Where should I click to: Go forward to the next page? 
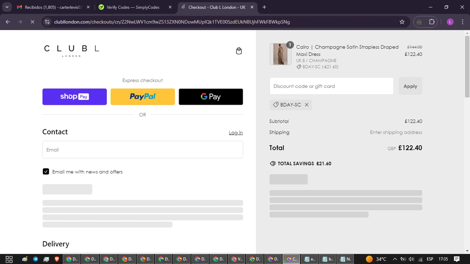click(20, 22)
